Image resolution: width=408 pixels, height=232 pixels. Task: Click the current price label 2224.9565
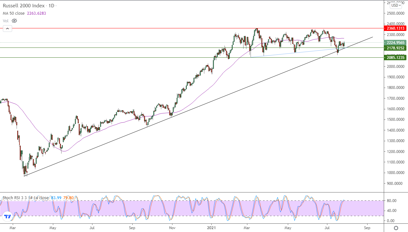pos(395,43)
